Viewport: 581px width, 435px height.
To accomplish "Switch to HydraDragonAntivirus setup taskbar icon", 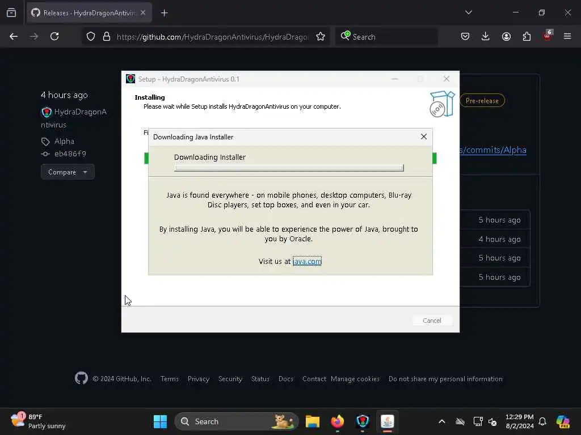I will point(363,421).
